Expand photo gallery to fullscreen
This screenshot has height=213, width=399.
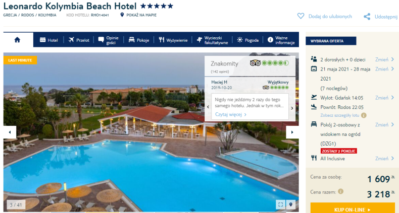pos(281,204)
